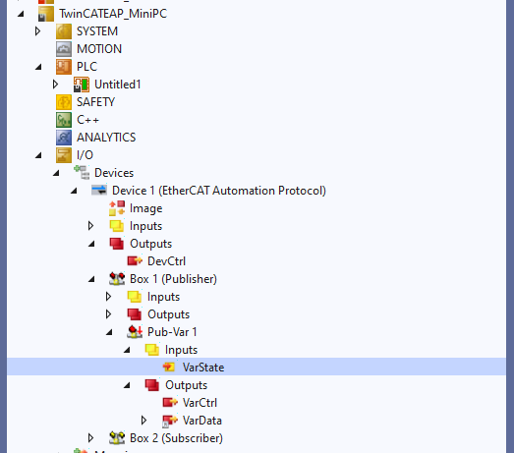Collapse the PLC node
The height and width of the screenshot is (453, 514).
click(x=38, y=67)
